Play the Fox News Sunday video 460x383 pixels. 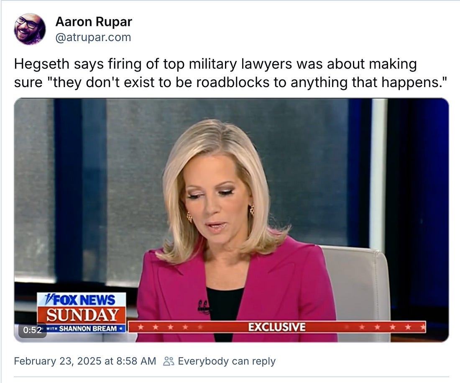(232, 220)
